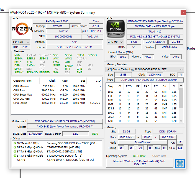Image resolution: width=195 pixels, height=178 pixels.
Task: Click the PCIe v3.0 x16 field
Action: 155,37
